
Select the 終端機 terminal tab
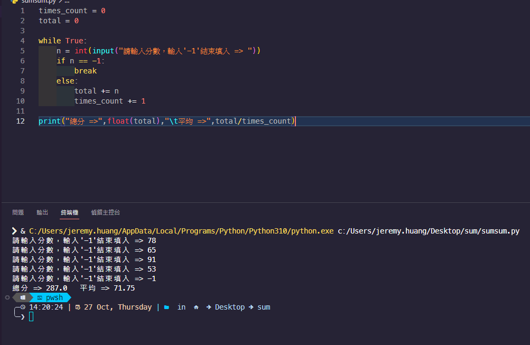(70, 212)
